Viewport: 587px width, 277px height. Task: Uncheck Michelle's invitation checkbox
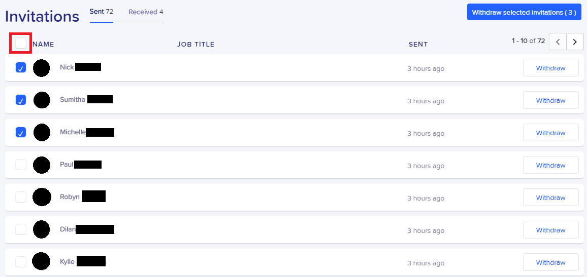pos(21,132)
